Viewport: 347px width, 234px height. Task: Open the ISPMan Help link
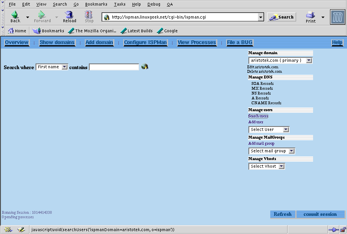(x=337, y=42)
